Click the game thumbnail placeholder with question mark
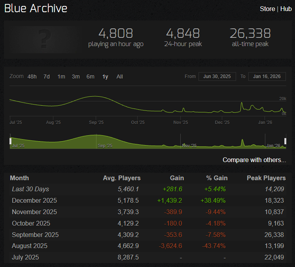This screenshot has height=267, width=295. pos(45,39)
